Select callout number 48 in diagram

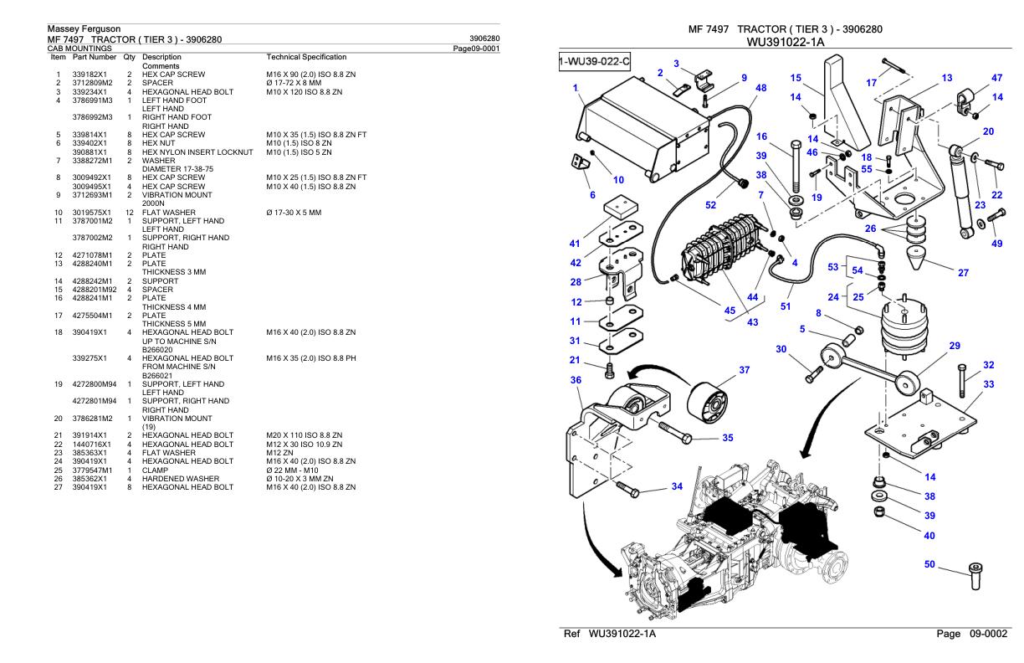coord(760,87)
